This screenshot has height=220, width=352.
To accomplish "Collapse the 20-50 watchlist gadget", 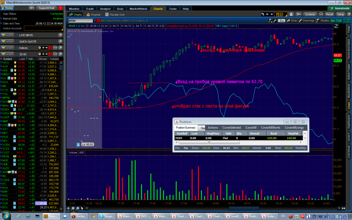I will click(17, 54).
